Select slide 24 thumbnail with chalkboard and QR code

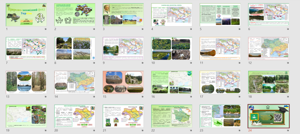point(269,116)
